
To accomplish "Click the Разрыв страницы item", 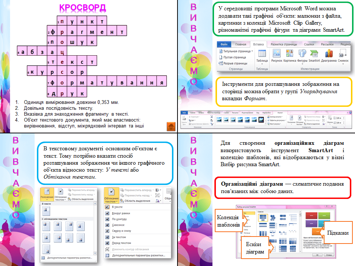I will (x=235, y=63).
